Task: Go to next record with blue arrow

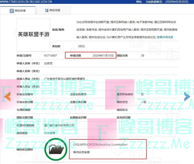Action: point(187,96)
